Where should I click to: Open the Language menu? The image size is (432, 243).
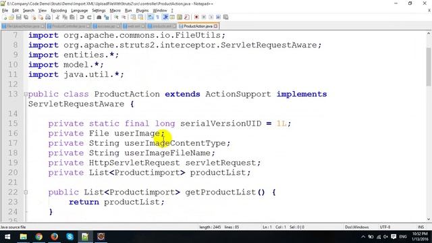click(80, 11)
